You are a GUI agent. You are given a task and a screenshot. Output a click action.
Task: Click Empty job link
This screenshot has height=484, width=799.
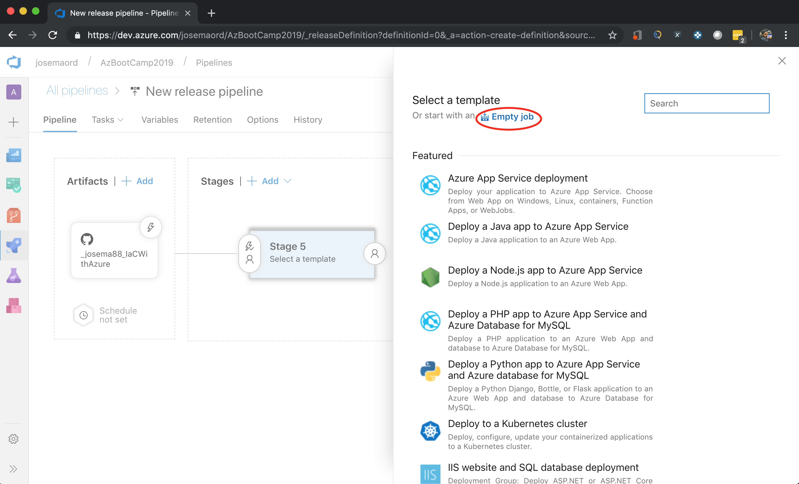[x=512, y=116]
